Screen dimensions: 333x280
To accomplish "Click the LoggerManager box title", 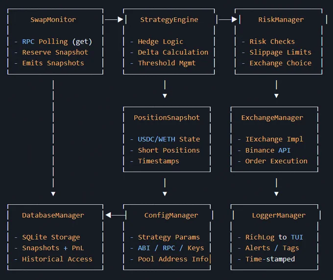I will (279, 215).
